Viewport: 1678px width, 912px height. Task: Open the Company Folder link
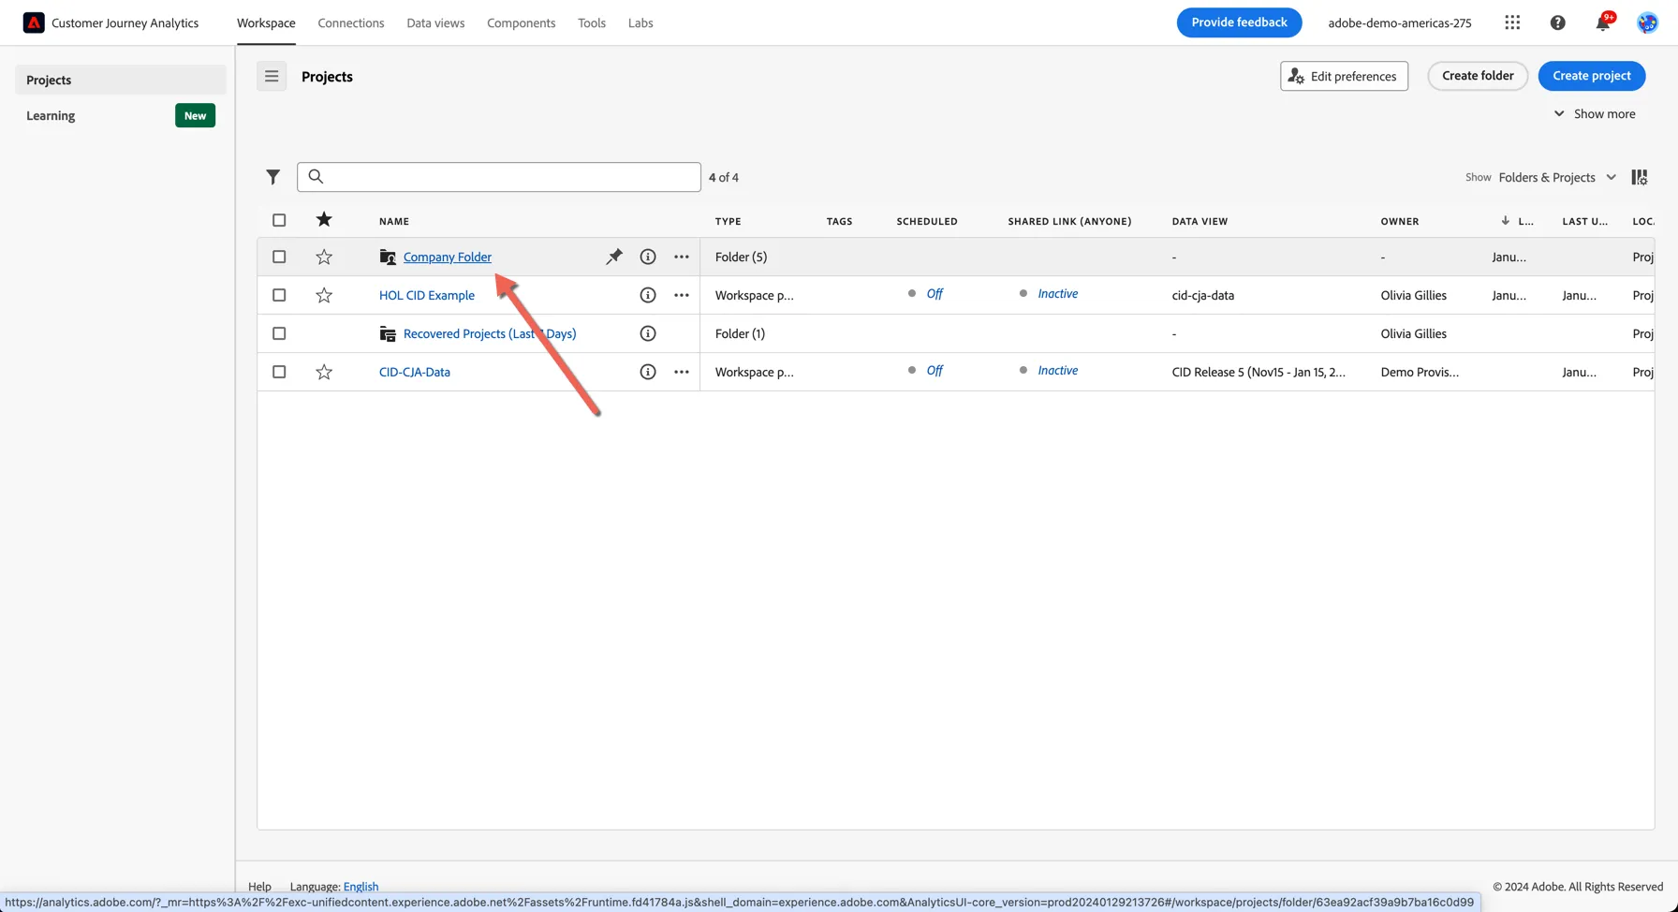tap(448, 257)
